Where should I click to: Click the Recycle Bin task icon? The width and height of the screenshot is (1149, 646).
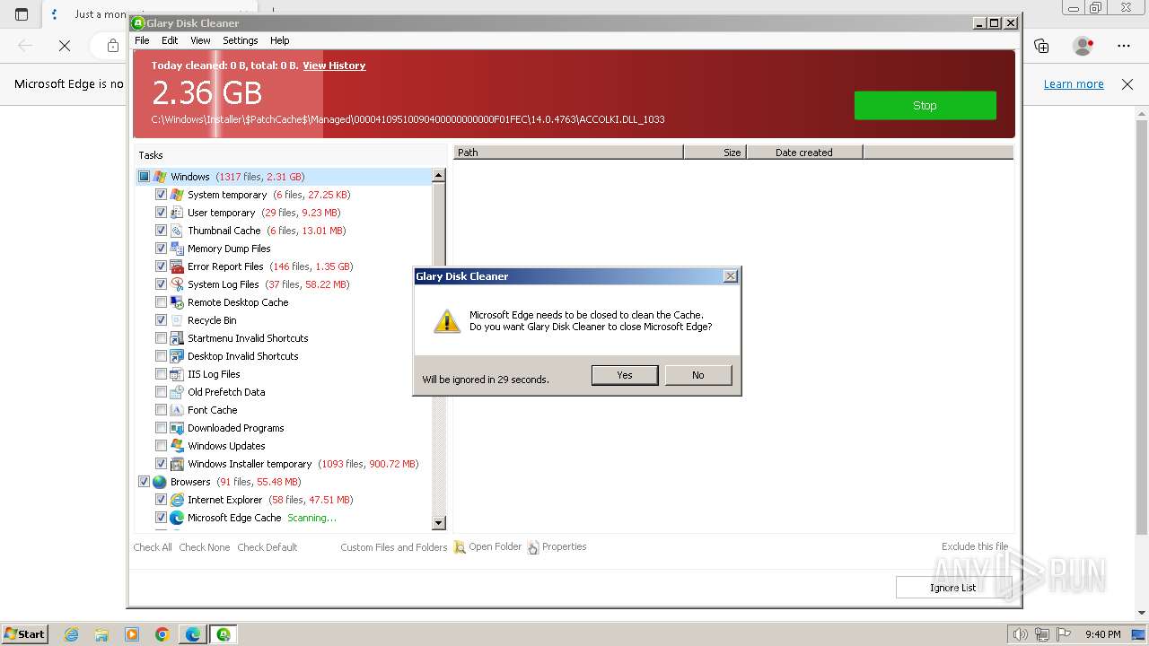(x=177, y=320)
